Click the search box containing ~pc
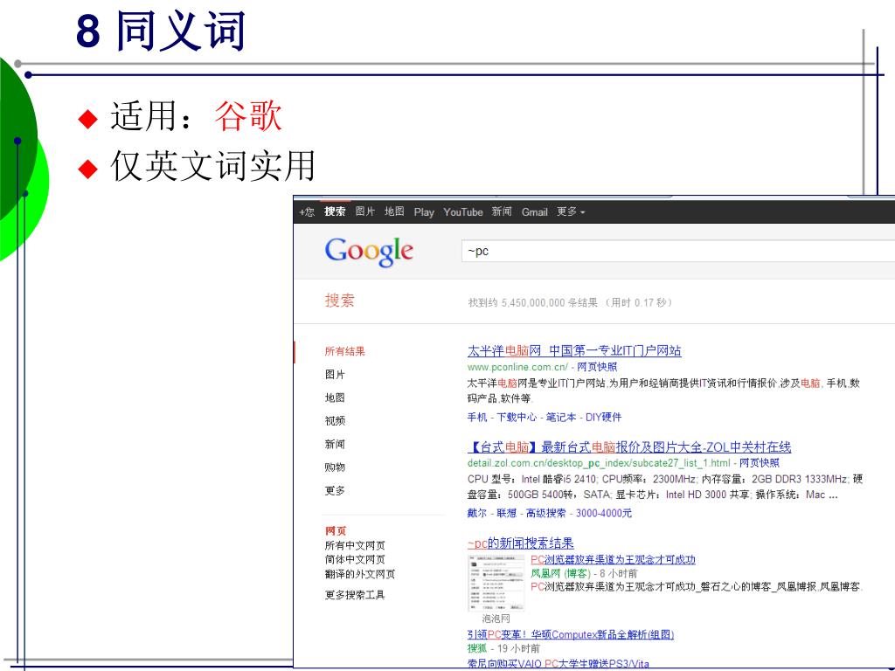The image size is (895, 671). click(677, 251)
